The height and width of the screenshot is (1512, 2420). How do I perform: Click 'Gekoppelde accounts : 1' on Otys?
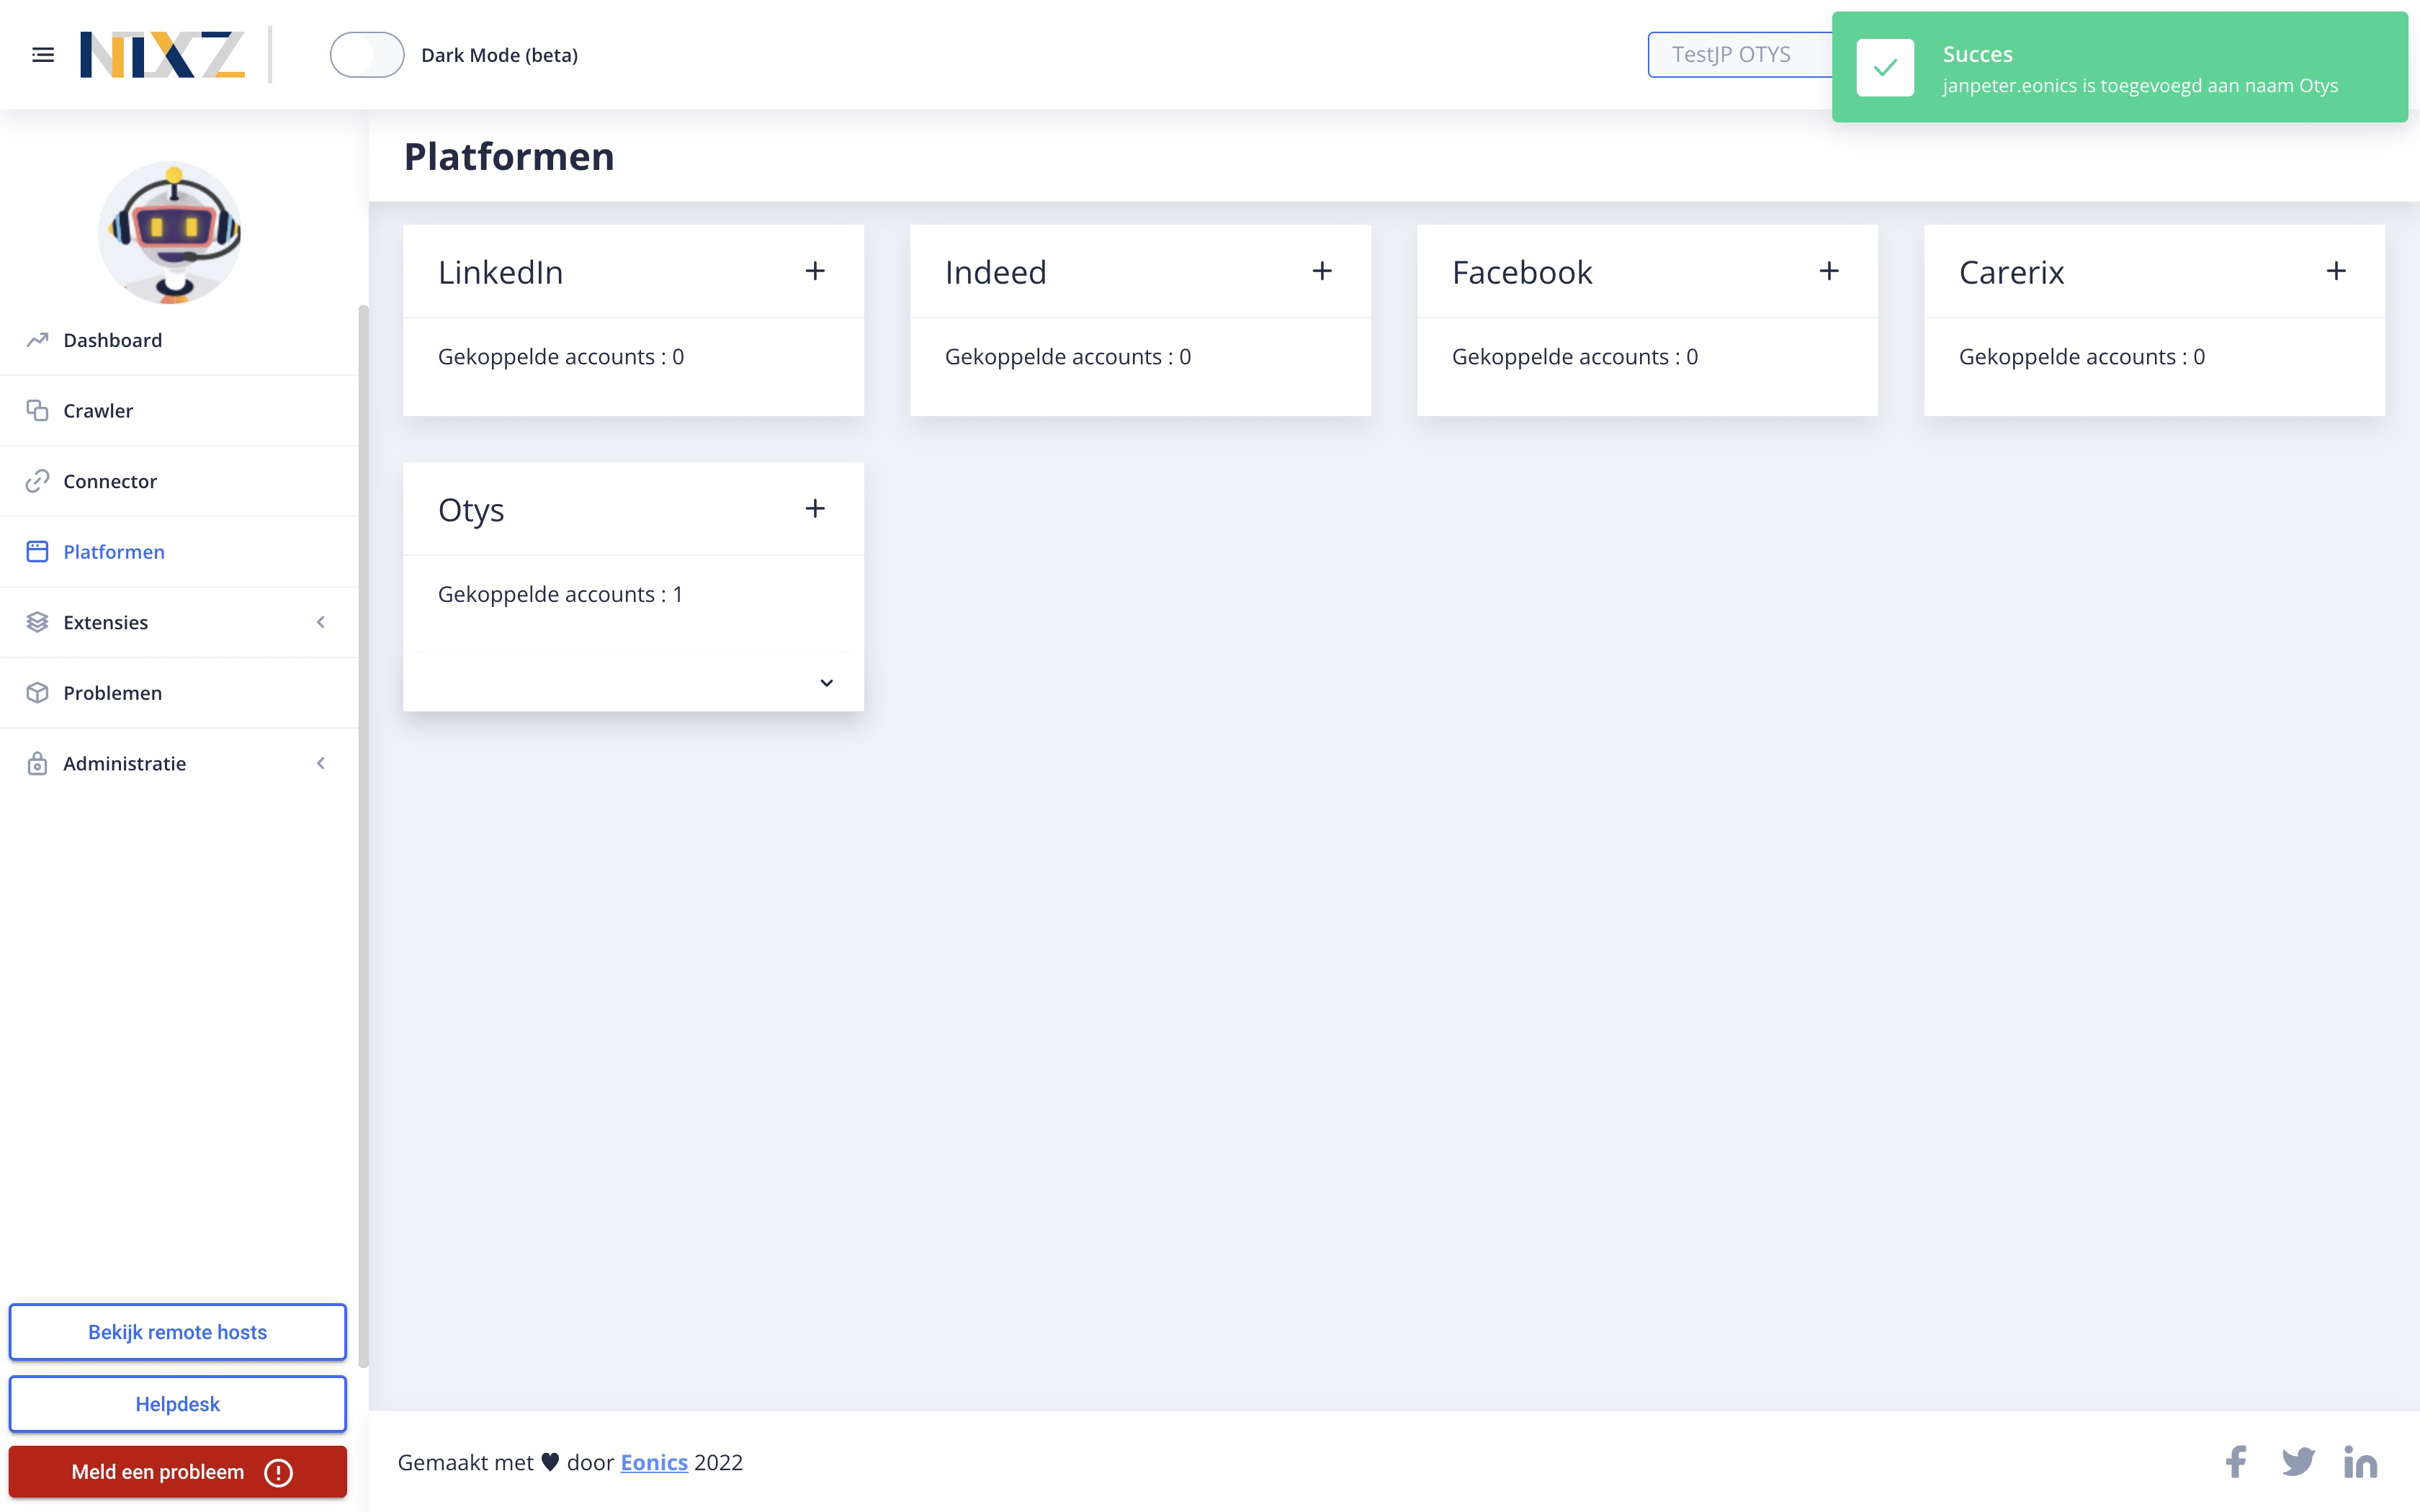[x=560, y=594]
